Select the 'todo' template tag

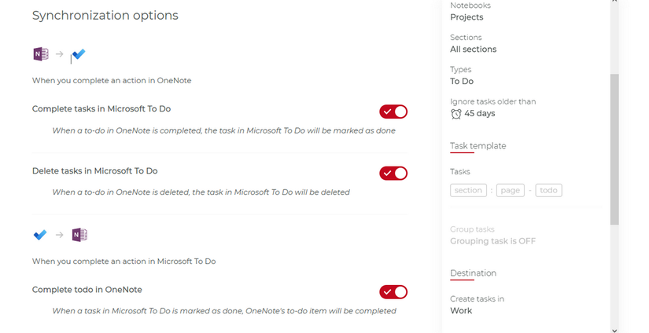(x=548, y=190)
